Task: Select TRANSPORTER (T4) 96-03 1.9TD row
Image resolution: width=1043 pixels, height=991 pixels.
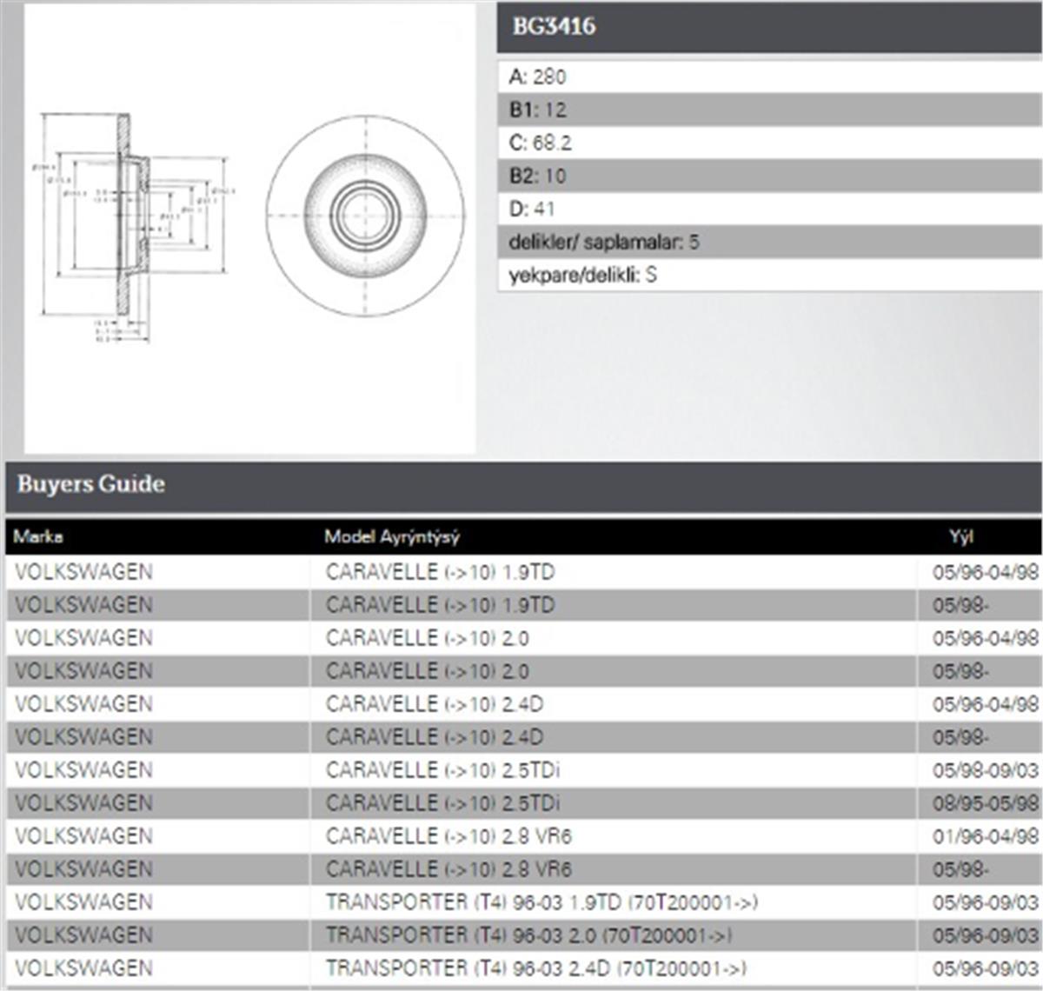Action: [524, 902]
